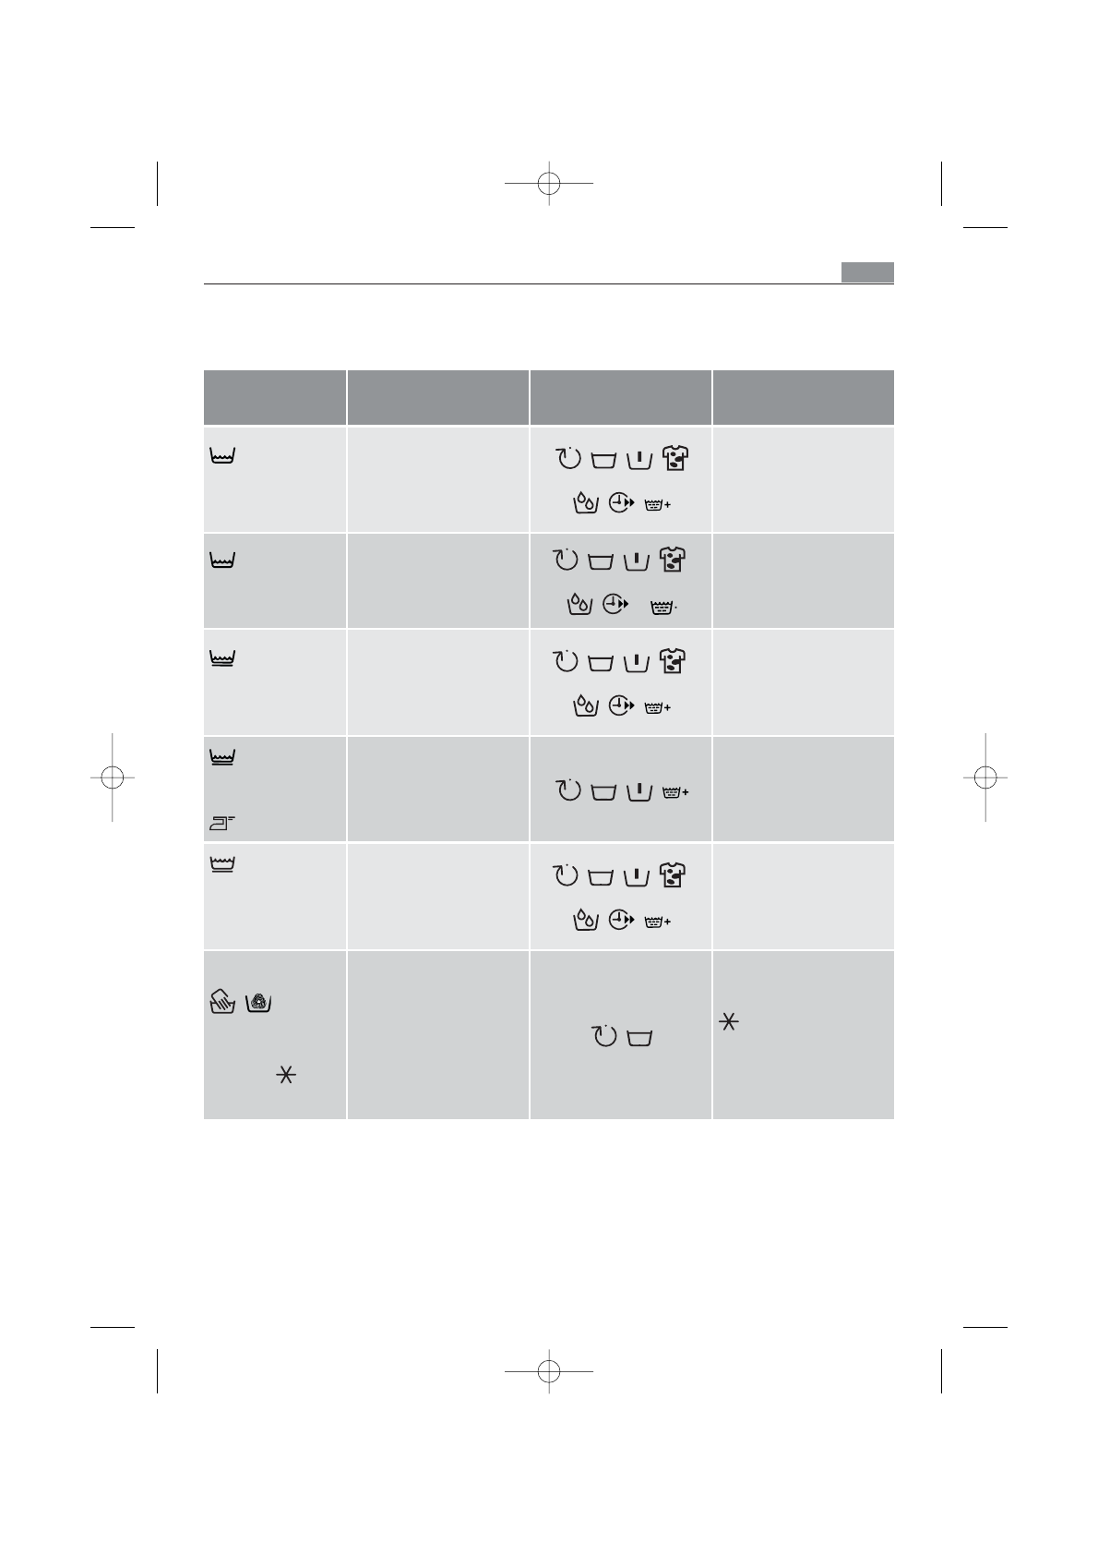
Task: Click the delay start clock in the top row
Action: [623, 503]
